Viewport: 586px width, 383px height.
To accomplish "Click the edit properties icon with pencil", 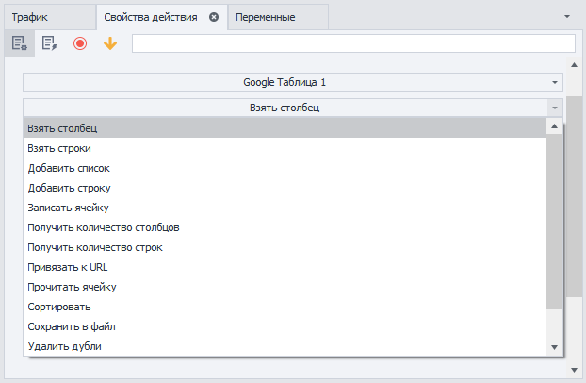I will [x=49, y=43].
